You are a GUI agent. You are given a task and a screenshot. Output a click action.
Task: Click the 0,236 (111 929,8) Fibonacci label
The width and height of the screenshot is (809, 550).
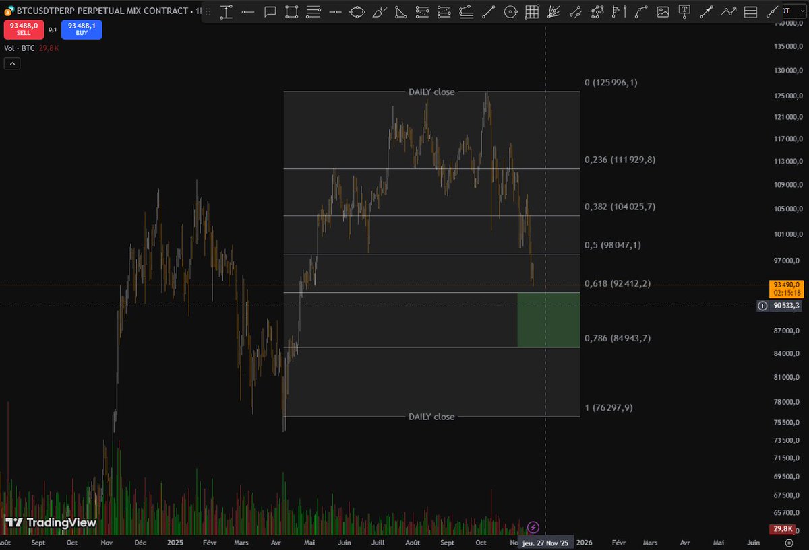click(x=620, y=160)
